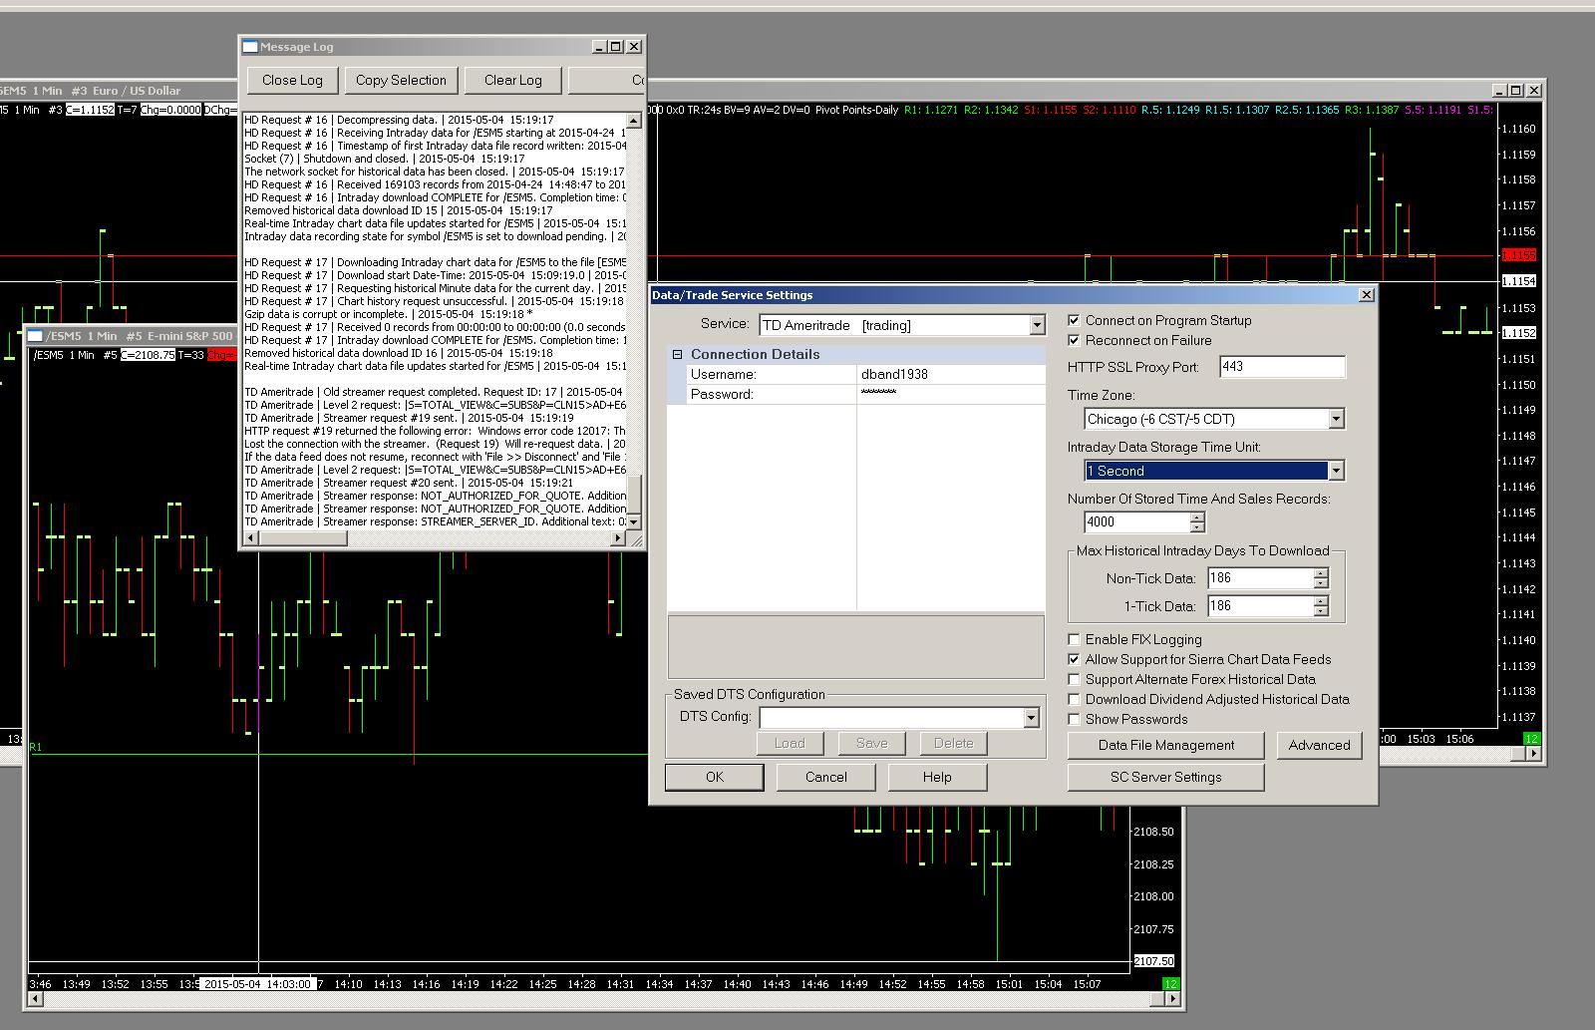Open the Service dropdown list
Viewport: 1595px width, 1030px height.
point(1037,325)
